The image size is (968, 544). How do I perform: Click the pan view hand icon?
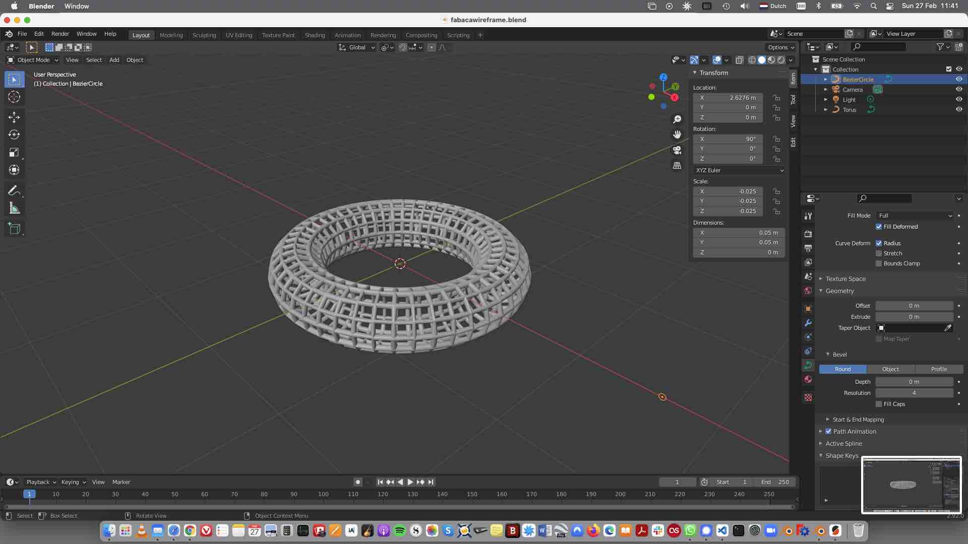tap(677, 134)
